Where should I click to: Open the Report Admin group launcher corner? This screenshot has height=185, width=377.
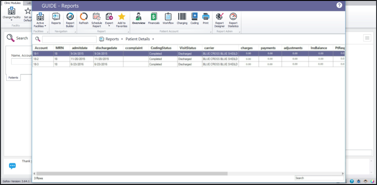(239, 32)
